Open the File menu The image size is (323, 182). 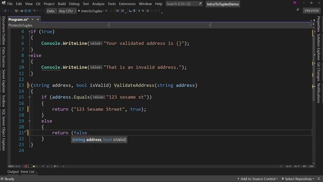click(10, 4)
